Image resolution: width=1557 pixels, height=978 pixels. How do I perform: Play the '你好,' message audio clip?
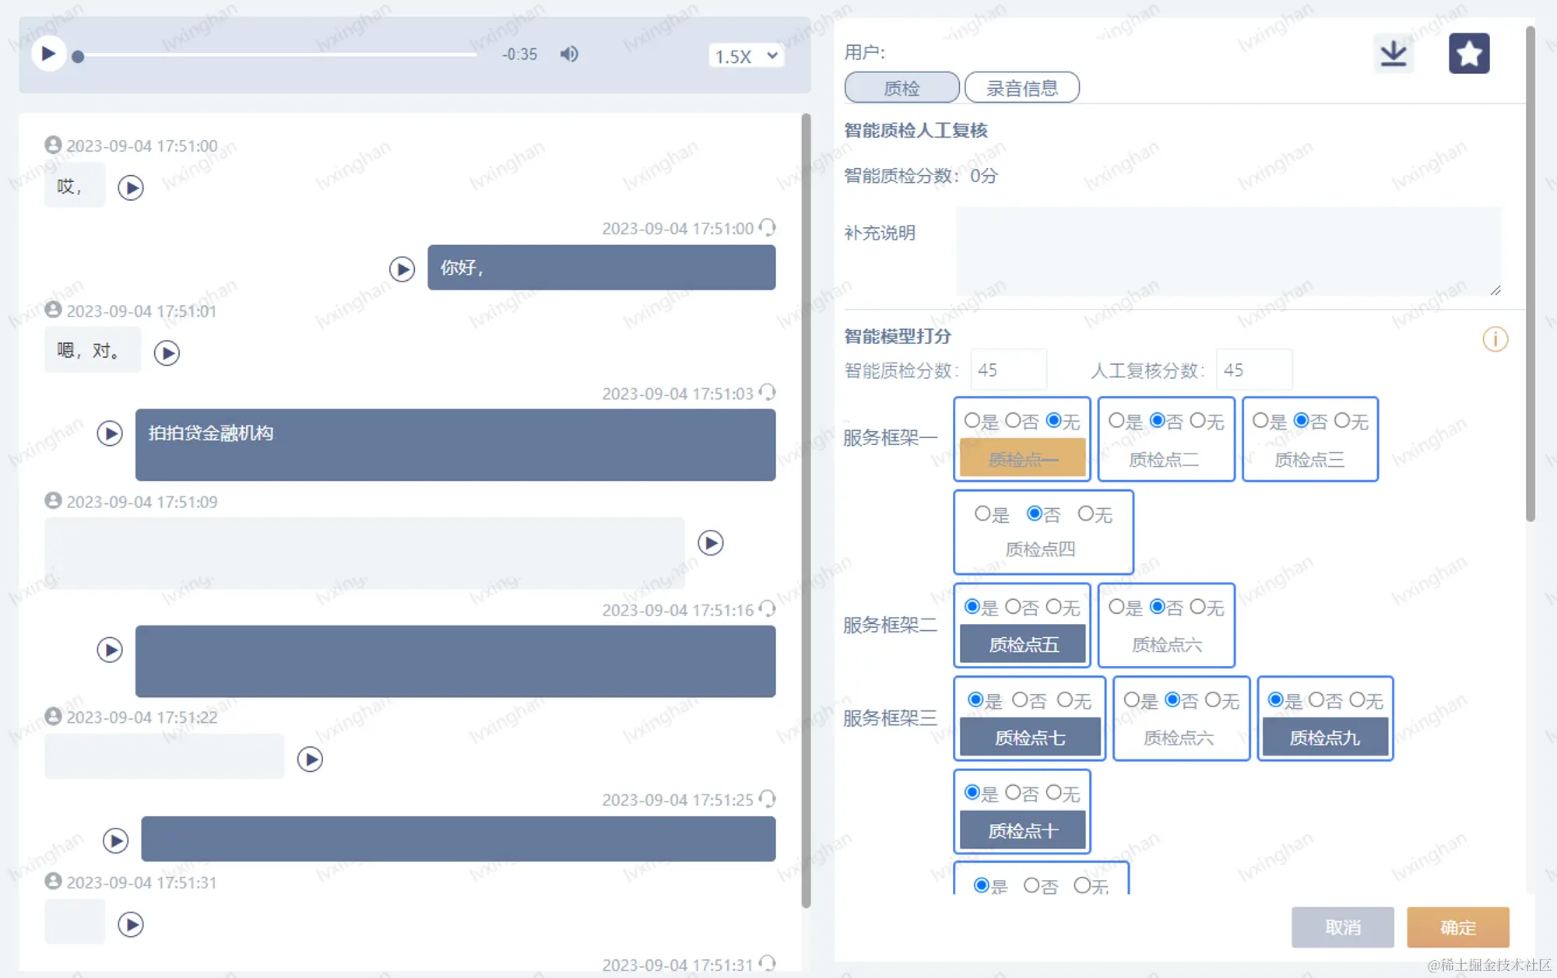tap(402, 269)
